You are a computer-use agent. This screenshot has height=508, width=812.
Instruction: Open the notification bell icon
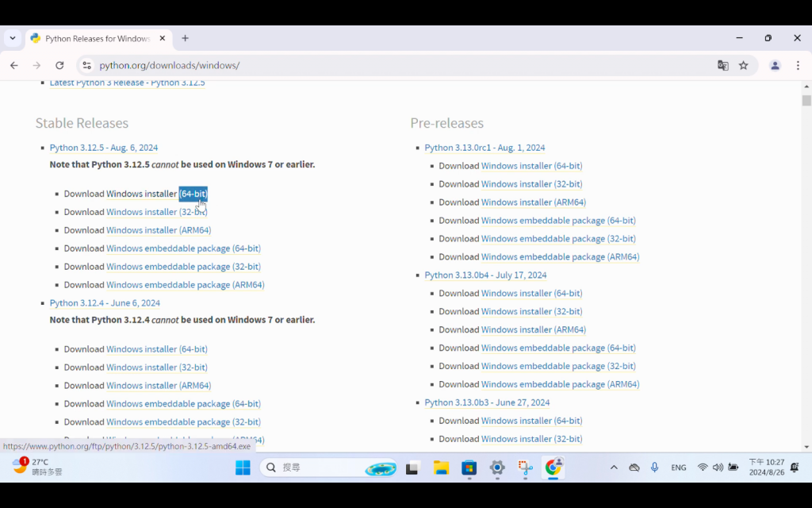(795, 468)
